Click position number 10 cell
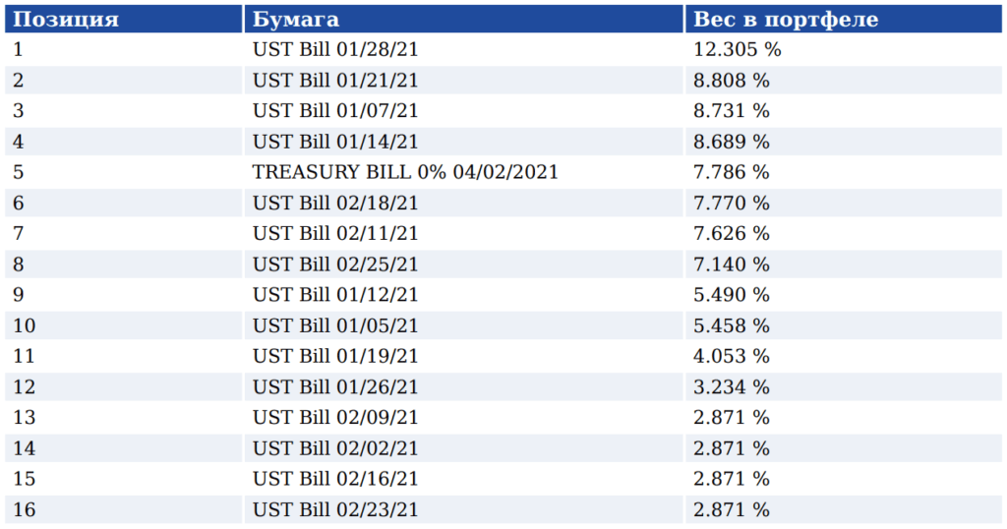The width and height of the screenshot is (1007, 529). click(25, 325)
